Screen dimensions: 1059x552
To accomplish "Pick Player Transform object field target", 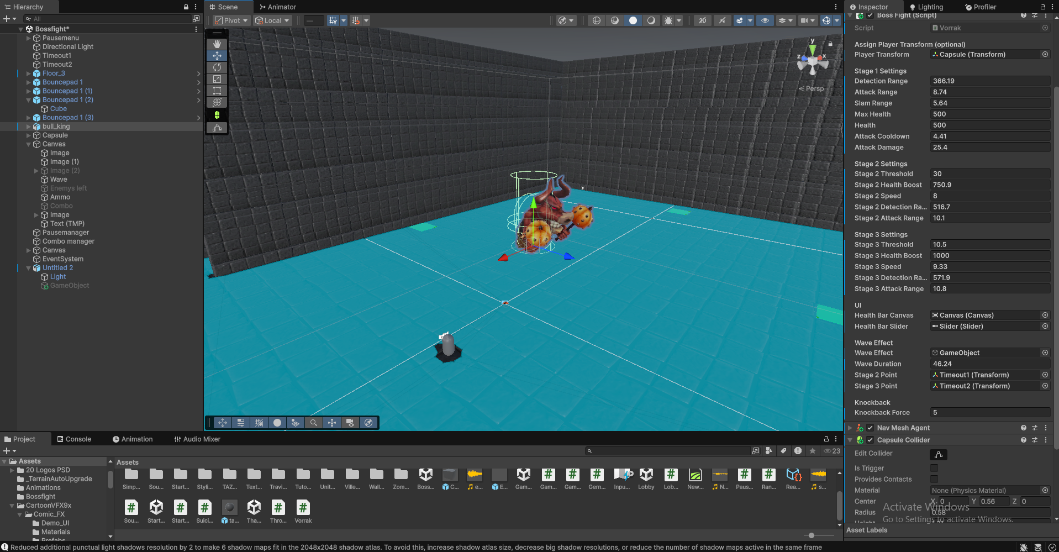I will point(1045,54).
